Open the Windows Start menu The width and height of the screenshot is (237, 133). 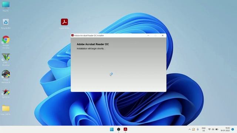[112, 129]
